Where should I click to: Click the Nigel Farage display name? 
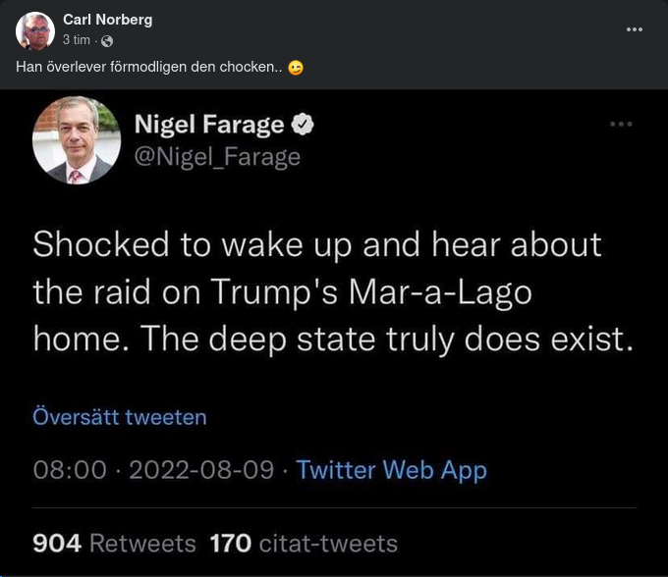pyautogui.click(x=208, y=125)
